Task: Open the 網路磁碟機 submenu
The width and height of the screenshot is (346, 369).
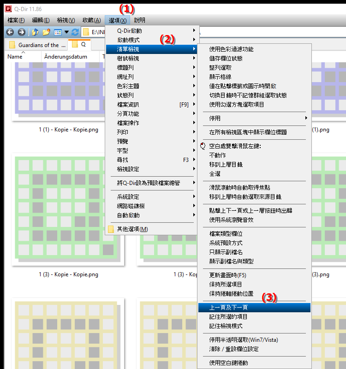Action: pos(151,206)
